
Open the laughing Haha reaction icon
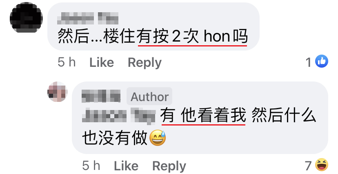322,165
